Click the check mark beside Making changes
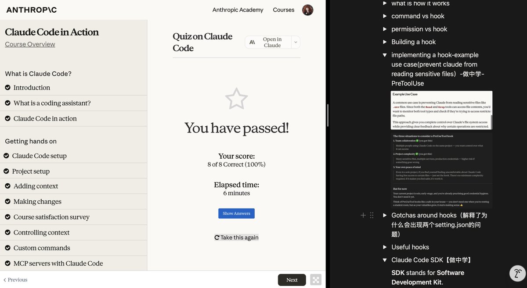The image size is (527, 288). point(7,202)
